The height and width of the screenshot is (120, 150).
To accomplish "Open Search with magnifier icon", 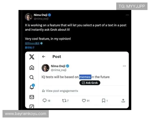I will [32, 77].
